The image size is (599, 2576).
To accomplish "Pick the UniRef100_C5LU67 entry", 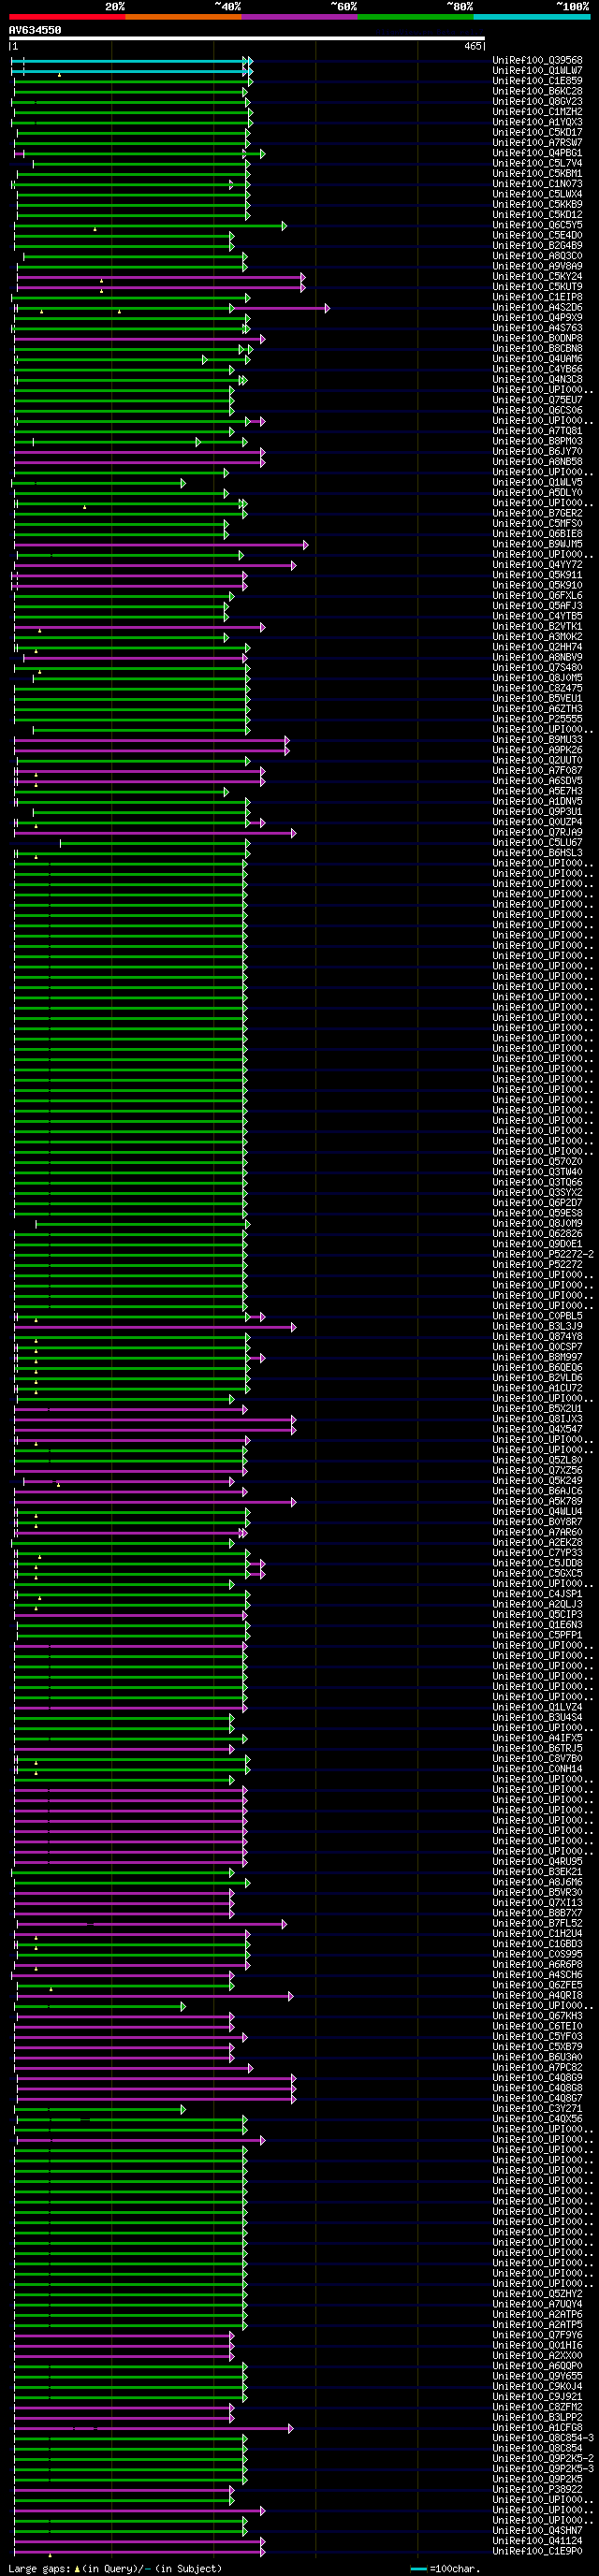I will 537,843.
